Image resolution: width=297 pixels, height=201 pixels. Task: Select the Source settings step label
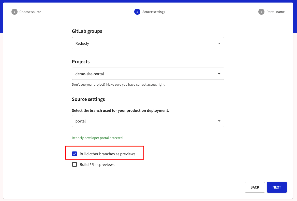(x=154, y=12)
